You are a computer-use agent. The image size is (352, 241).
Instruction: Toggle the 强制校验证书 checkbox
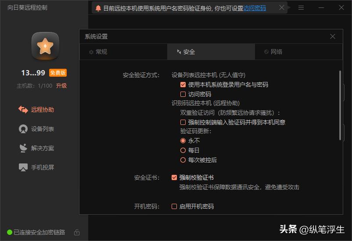(174, 177)
